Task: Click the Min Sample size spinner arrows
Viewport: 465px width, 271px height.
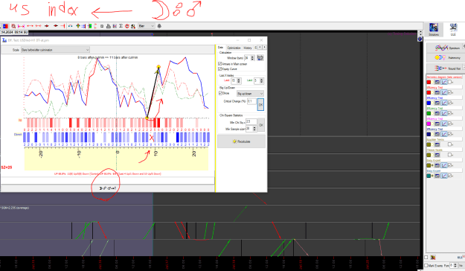Action: pos(254,129)
